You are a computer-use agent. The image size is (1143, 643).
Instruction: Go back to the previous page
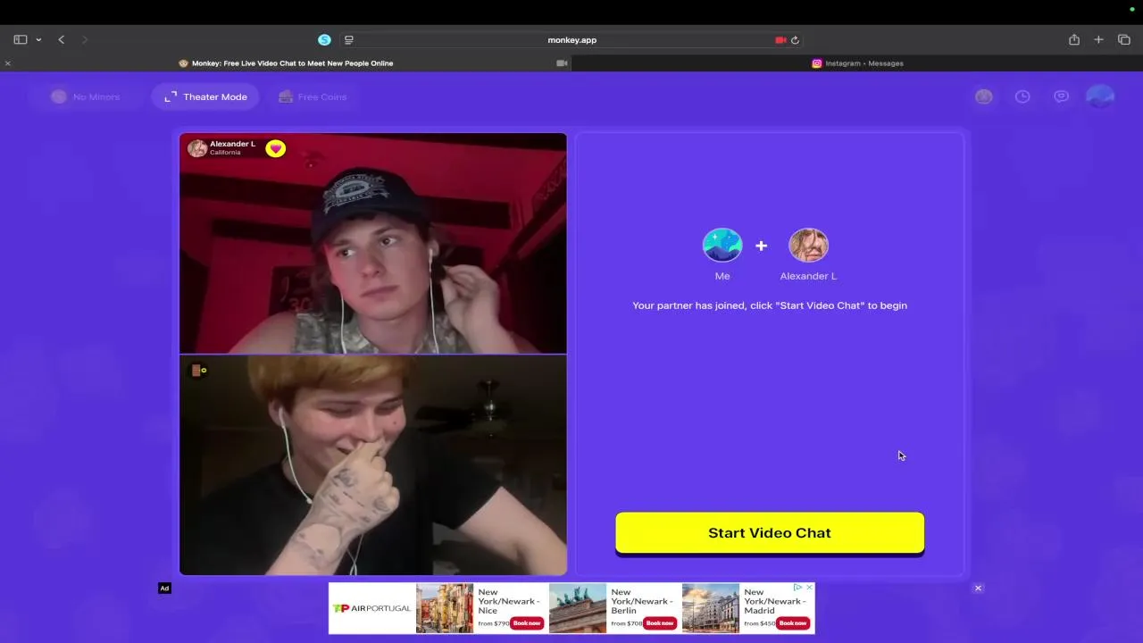62,39
